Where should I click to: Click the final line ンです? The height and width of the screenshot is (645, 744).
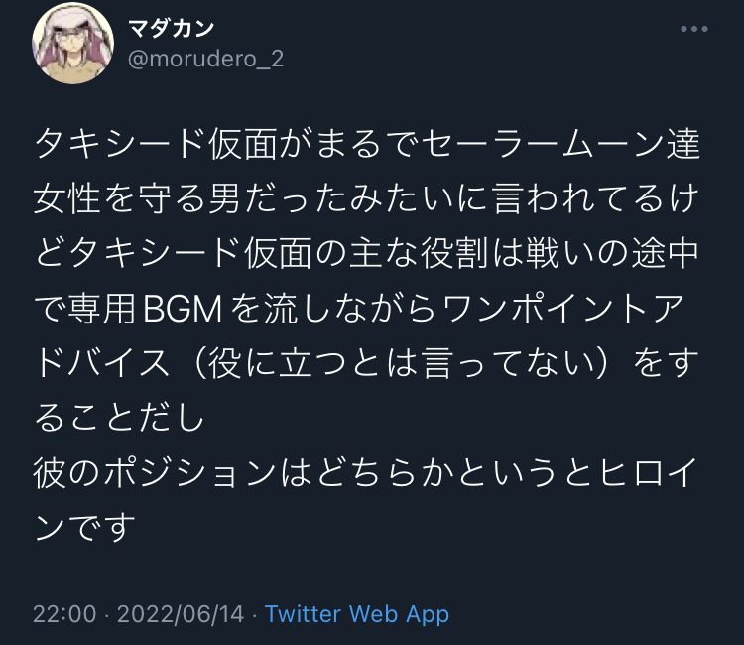[85, 527]
